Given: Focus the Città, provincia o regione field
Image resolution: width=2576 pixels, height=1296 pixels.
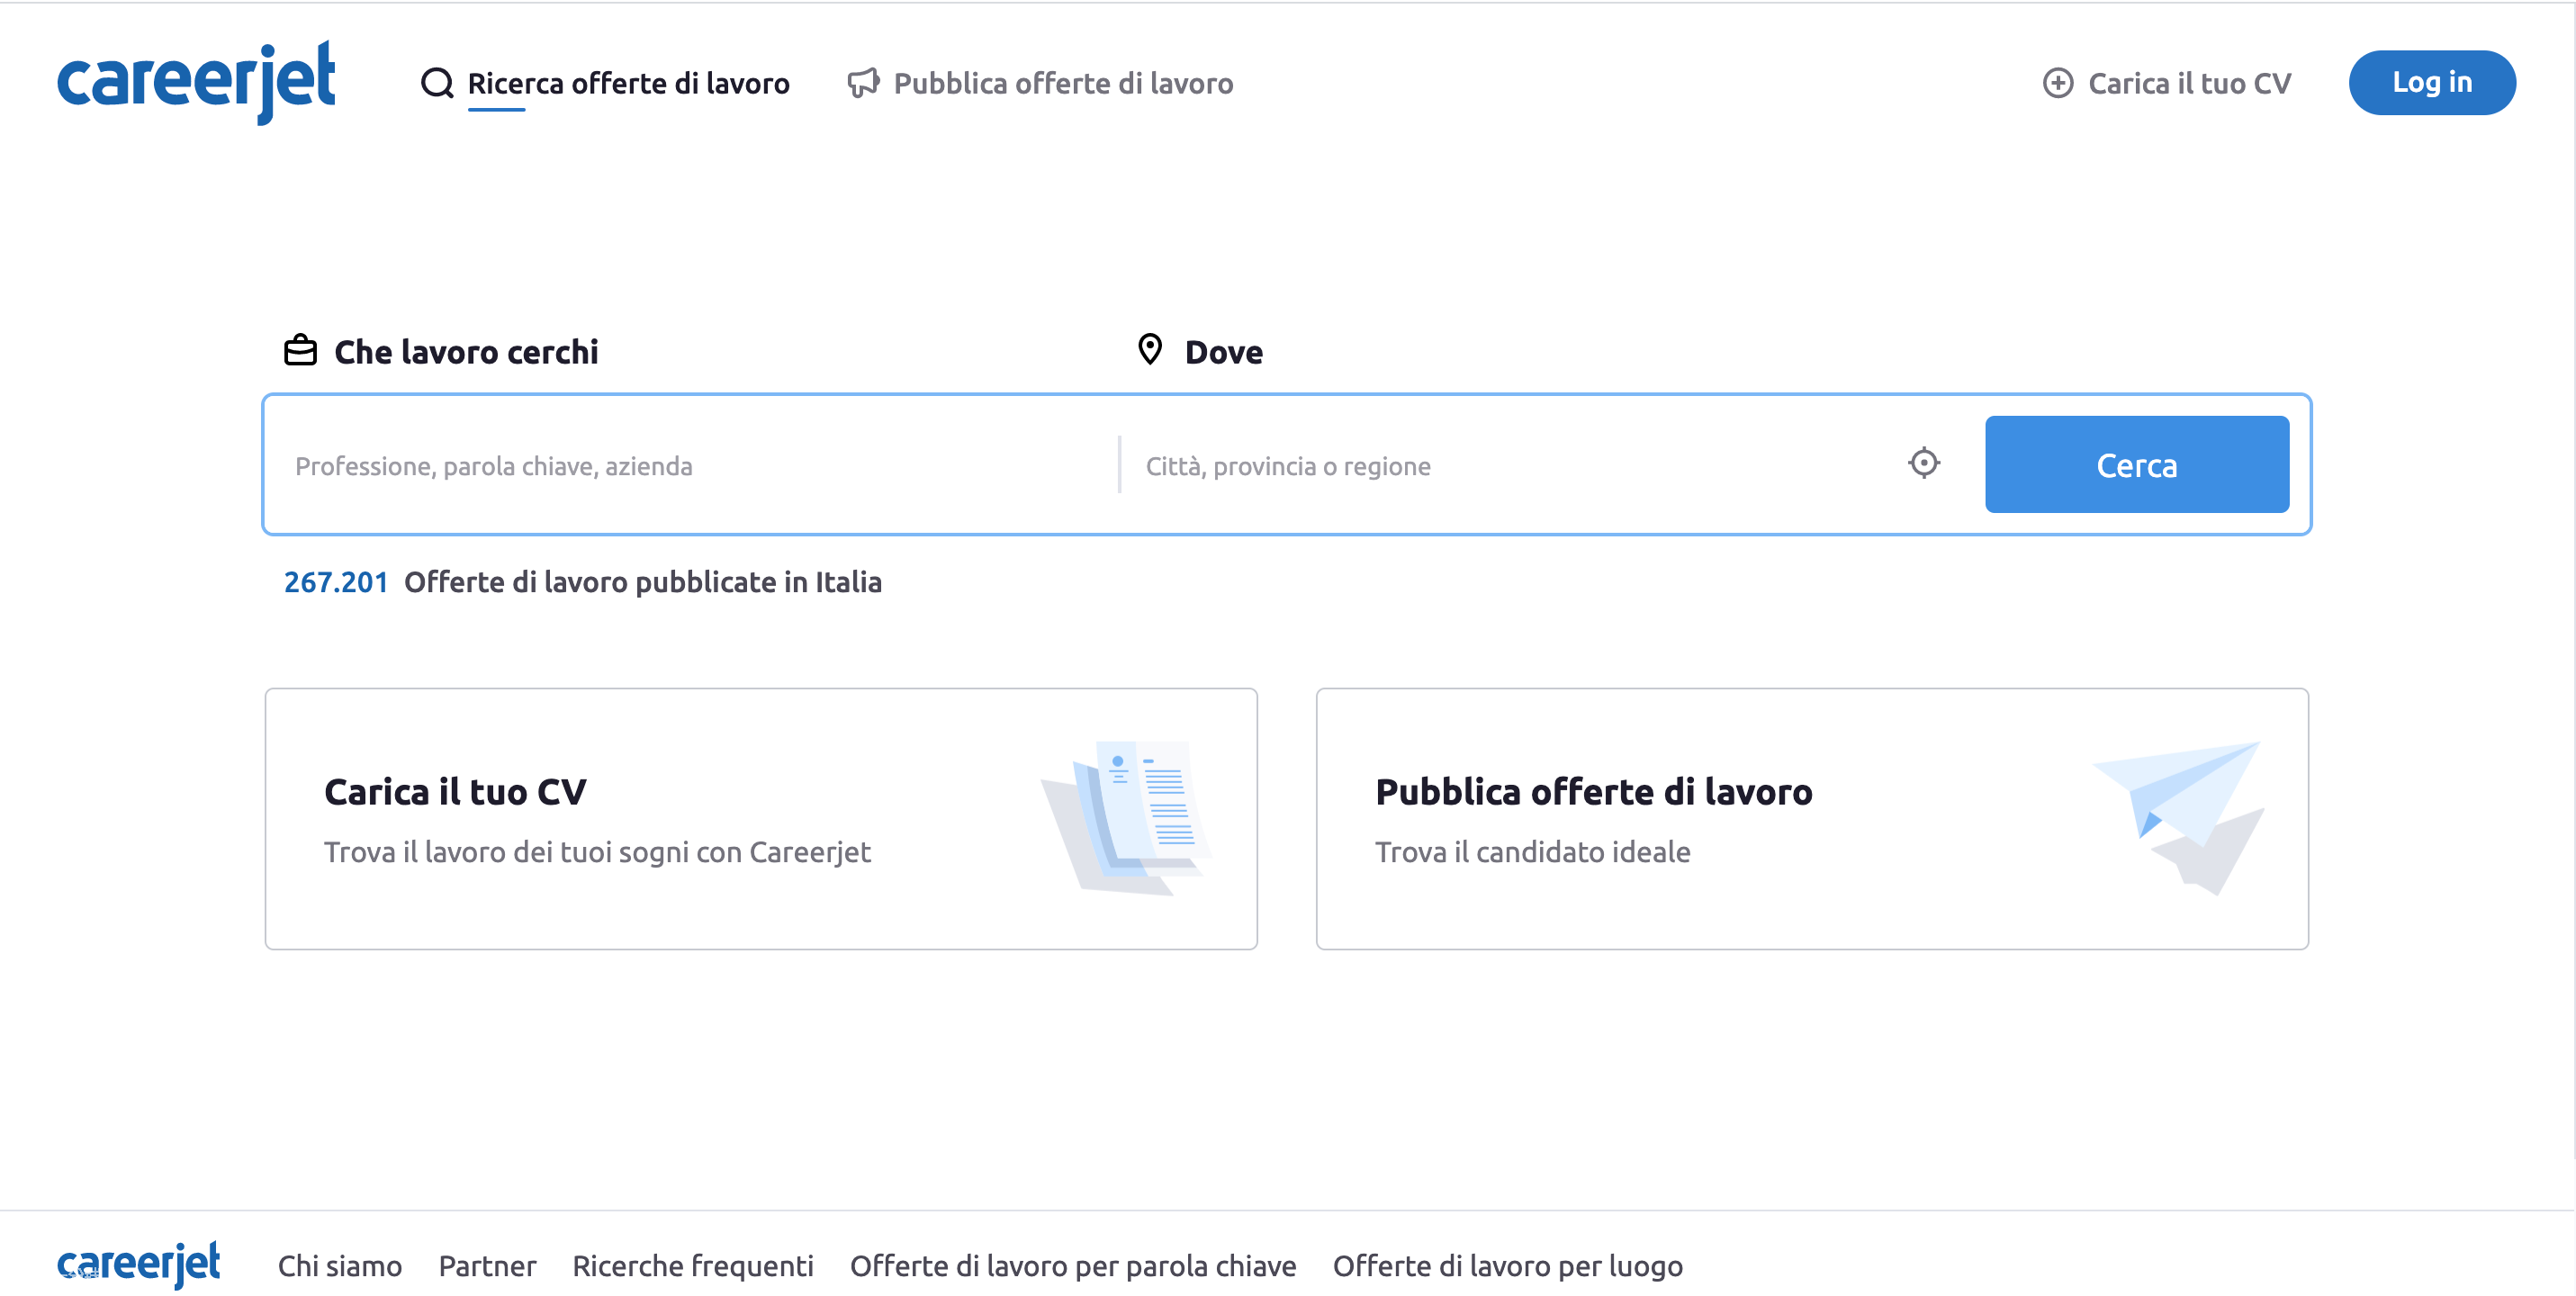Looking at the screenshot, I should coord(1510,466).
